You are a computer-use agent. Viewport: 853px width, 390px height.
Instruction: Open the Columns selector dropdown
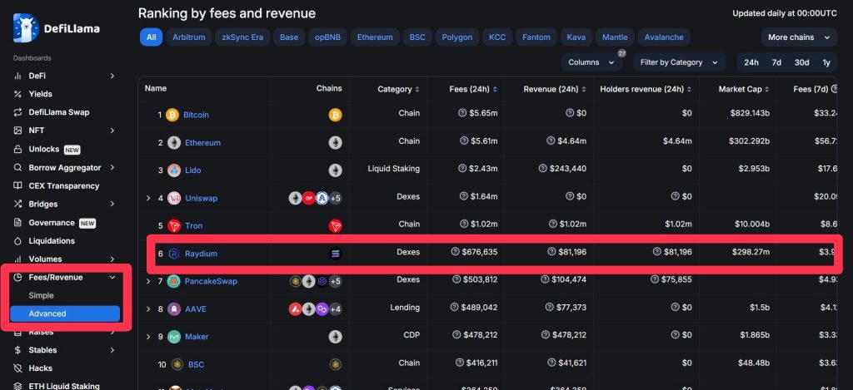[591, 62]
